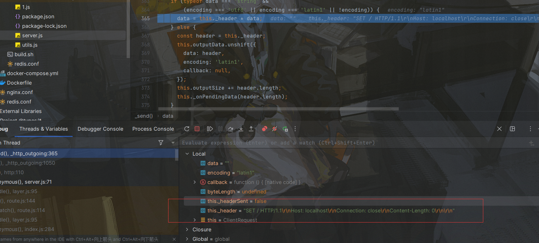Open server.js in the project tree
The width and height of the screenshot is (539, 243).
point(32,35)
